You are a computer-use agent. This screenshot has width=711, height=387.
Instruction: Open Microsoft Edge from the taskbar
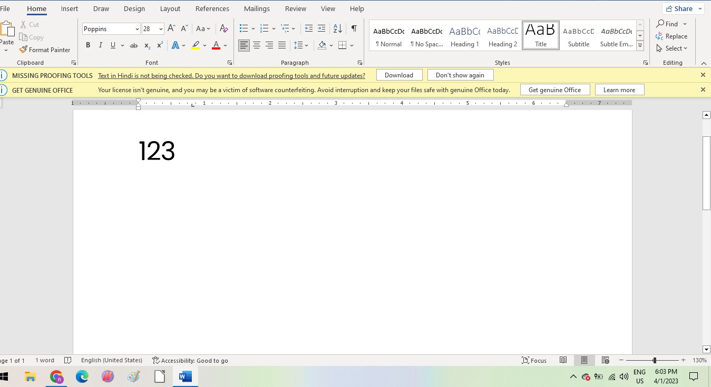[82, 377]
